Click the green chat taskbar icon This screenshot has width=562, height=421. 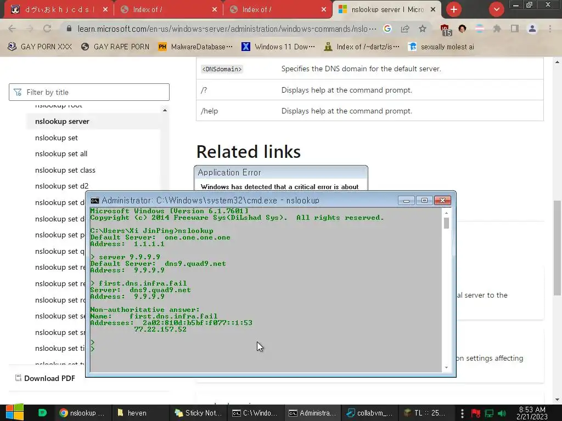(x=42, y=413)
